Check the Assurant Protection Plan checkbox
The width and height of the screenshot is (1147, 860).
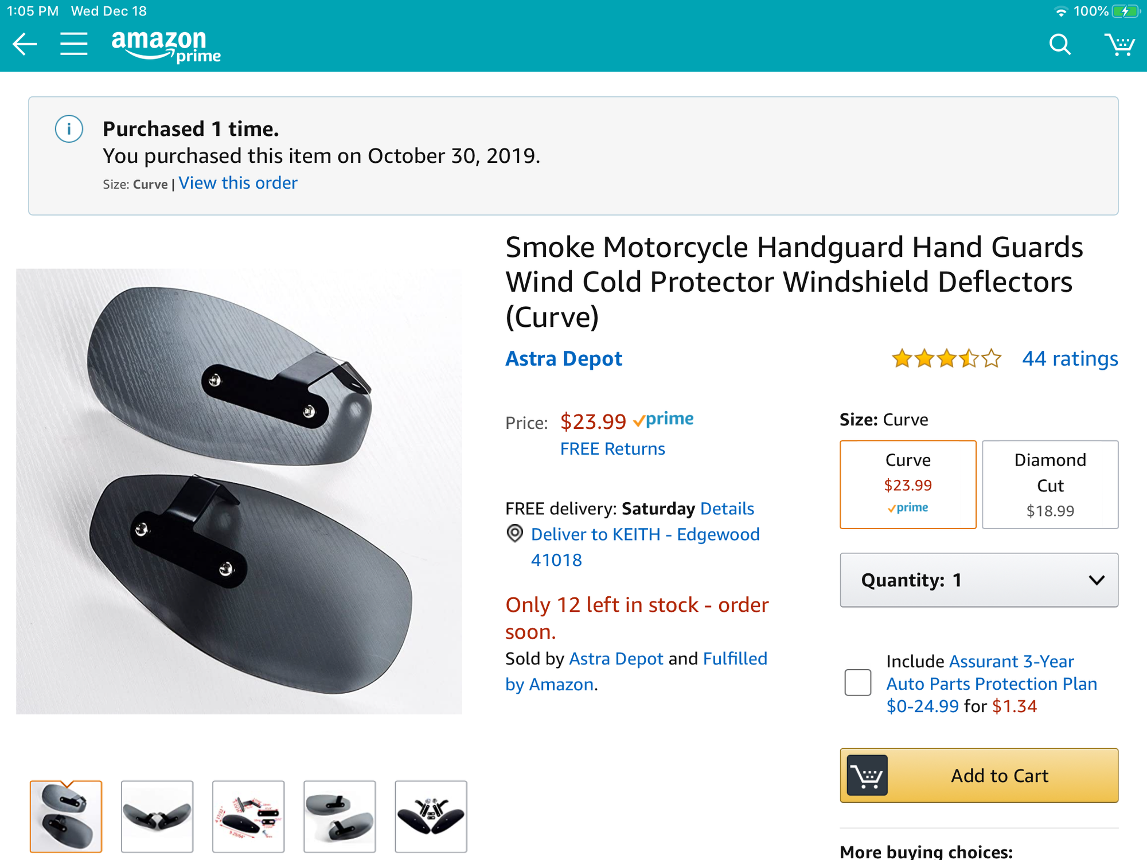point(857,683)
